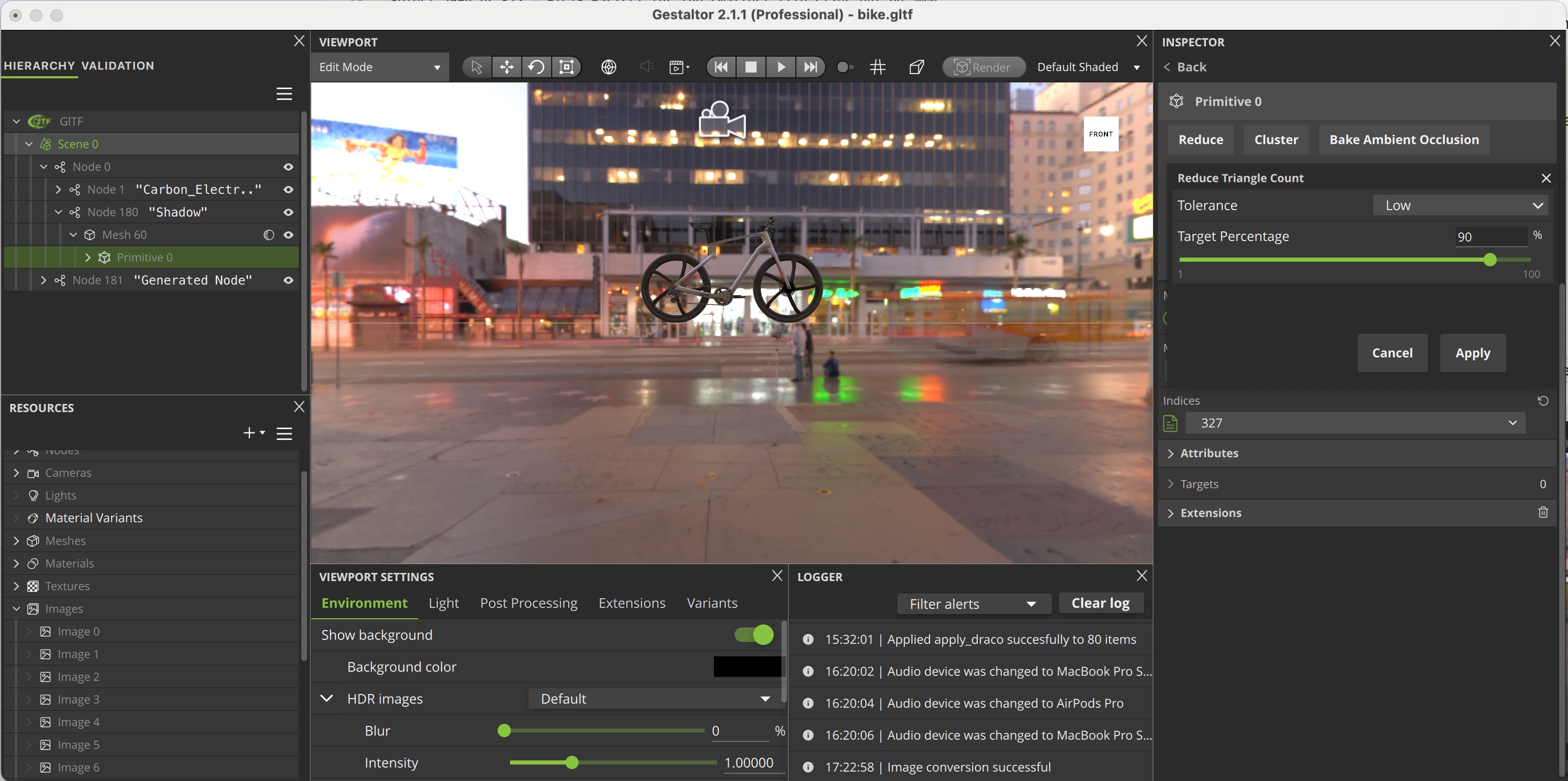
Task: Reset Indices with the revert icon
Action: coord(1543,400)
